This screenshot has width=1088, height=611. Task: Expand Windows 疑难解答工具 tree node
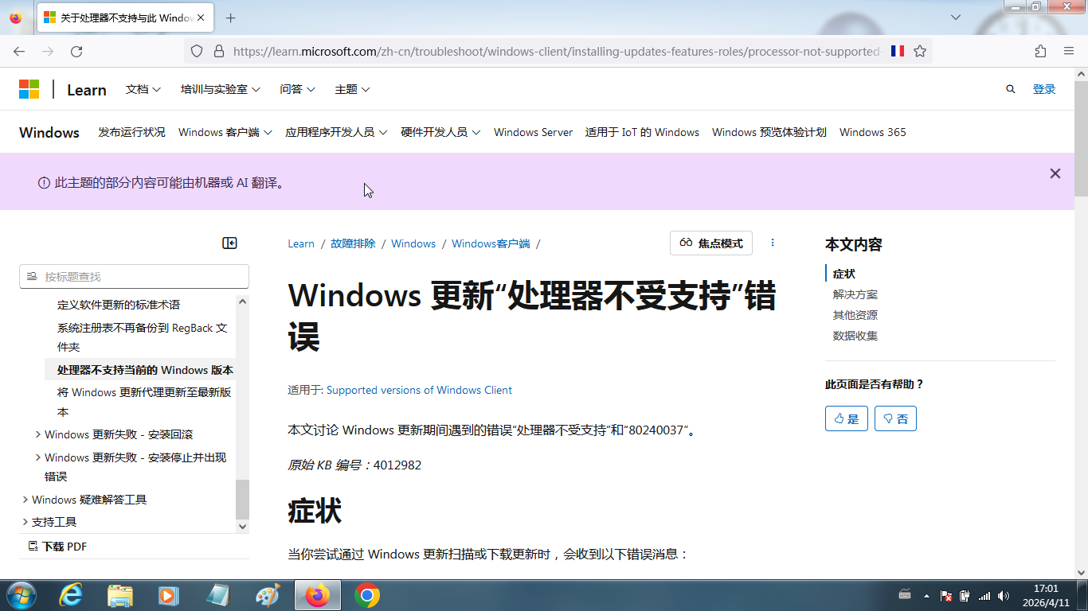click(25, 500)
